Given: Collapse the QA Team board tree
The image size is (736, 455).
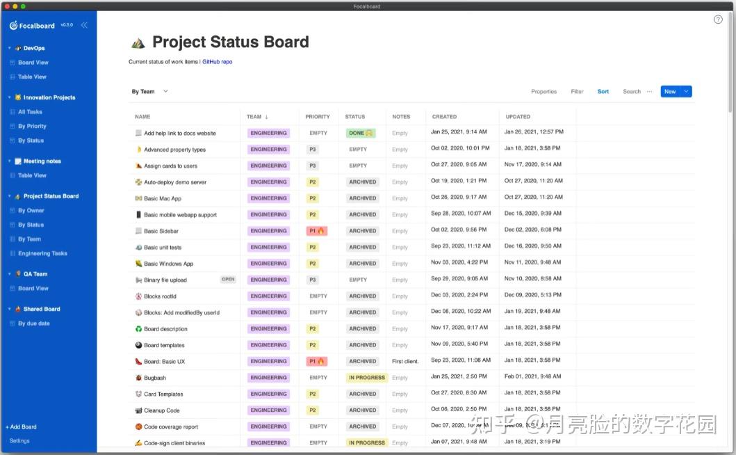Looking at the screenshot, I should click(x=10, y=274).
